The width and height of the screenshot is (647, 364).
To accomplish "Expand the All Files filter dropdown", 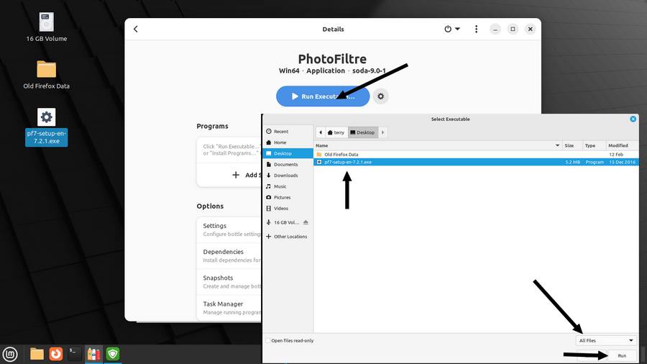I will 606,340.
